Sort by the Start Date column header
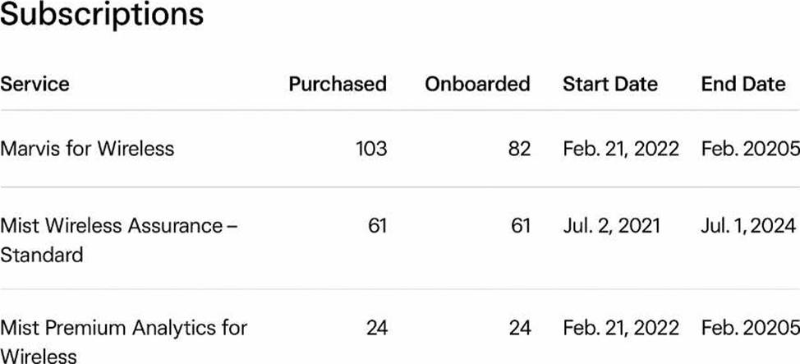This screenshot has height=364, width=800. (x=610, y=84)
